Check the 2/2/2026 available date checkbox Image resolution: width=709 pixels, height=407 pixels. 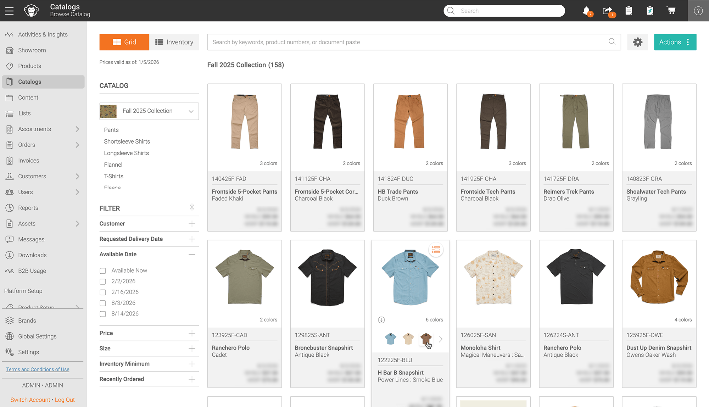(x=103, y=281)
